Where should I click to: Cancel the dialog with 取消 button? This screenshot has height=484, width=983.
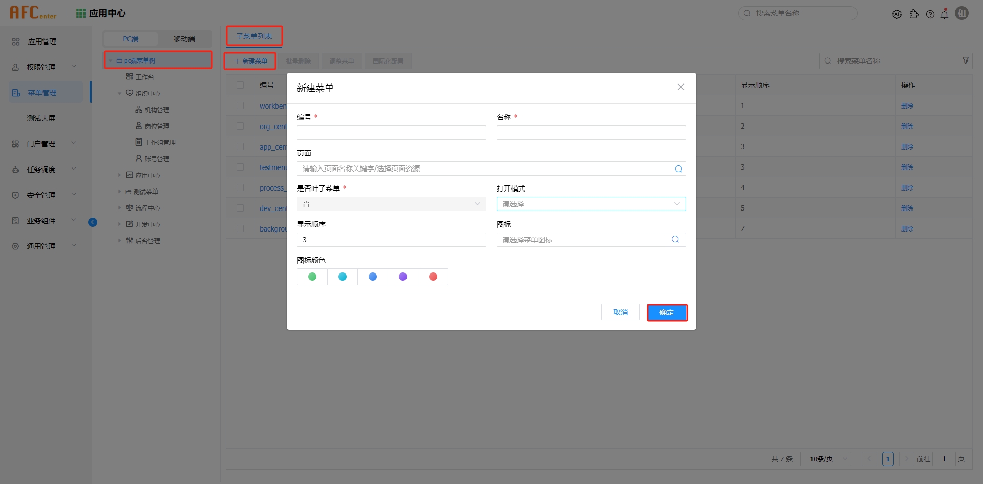click(620, 312)
